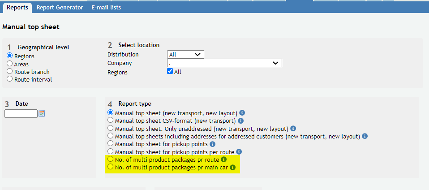Open the E-mail lists tab

point(106,8)
